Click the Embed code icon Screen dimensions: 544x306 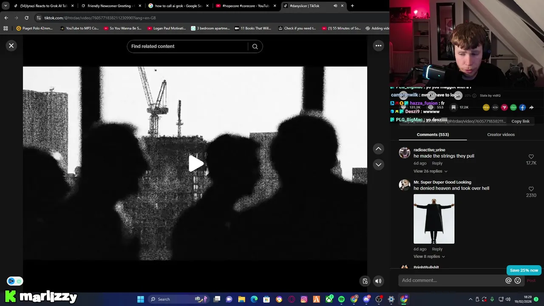[495, 108]
